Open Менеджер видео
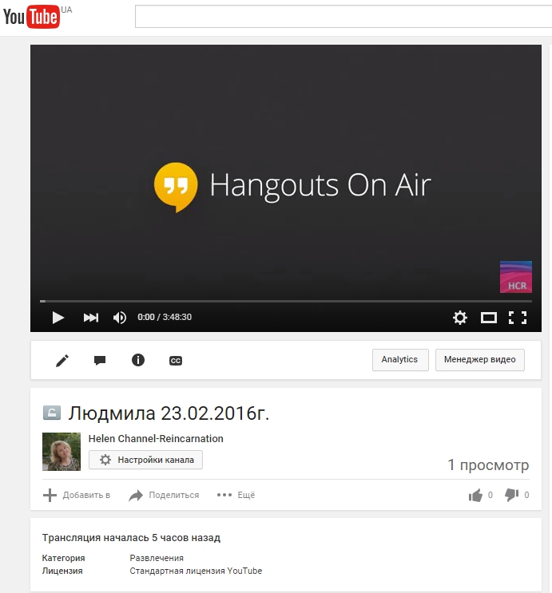The height and width of the screenshot is (593, 552). [x=480, y=360]
